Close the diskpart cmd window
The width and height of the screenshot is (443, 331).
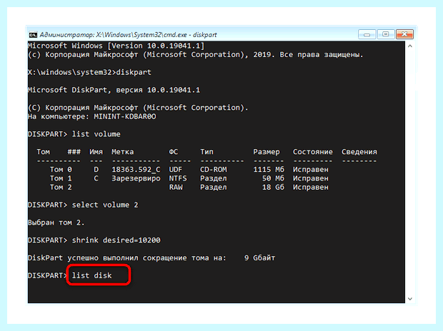coord(404,34)
